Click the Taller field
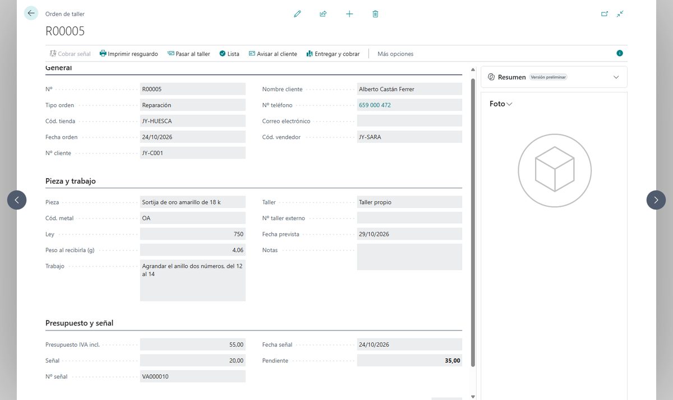 point(409,202)
